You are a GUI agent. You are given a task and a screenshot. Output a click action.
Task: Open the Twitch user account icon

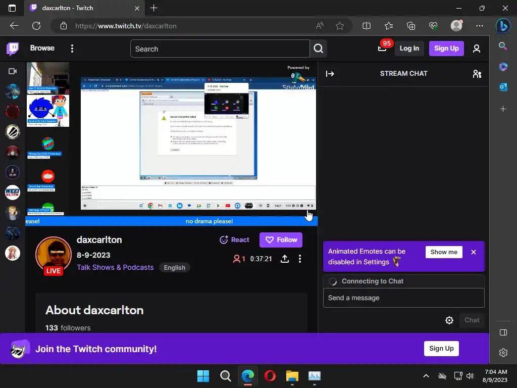(x=477, y=48)
